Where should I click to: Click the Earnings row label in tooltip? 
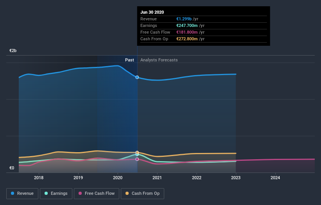[x=149, y=25]
